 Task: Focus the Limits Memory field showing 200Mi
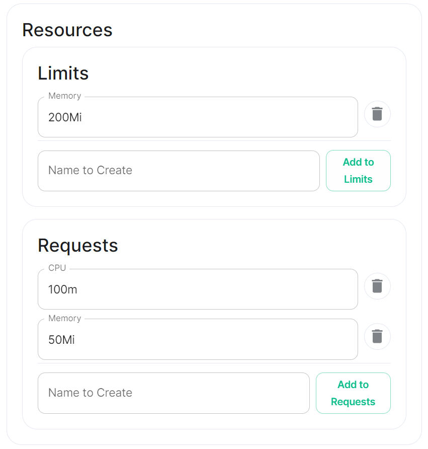pos(198,117)
